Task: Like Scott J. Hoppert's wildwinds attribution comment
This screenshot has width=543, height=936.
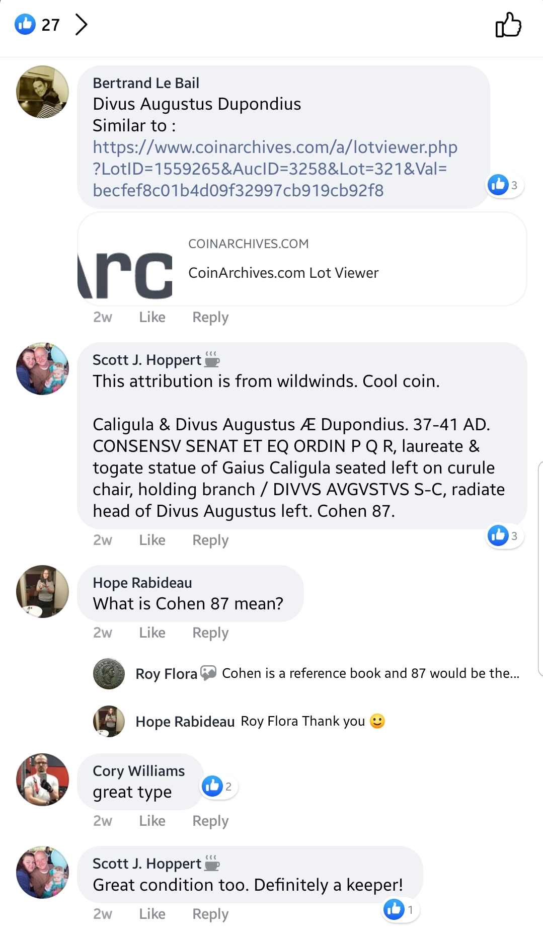Action: click(x=152, y=540)
